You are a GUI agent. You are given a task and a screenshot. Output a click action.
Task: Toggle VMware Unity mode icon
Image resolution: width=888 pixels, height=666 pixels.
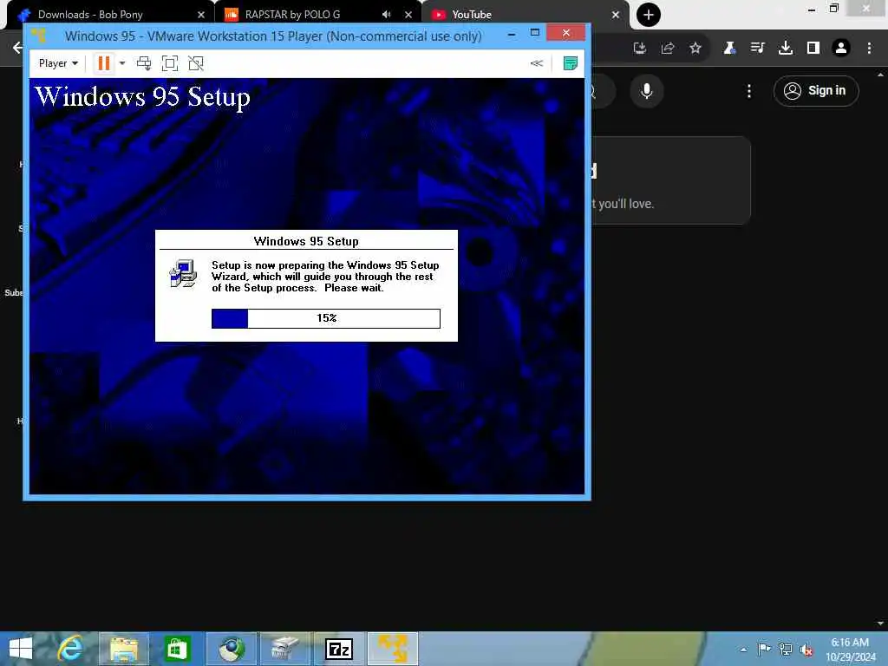coord(196,63)
